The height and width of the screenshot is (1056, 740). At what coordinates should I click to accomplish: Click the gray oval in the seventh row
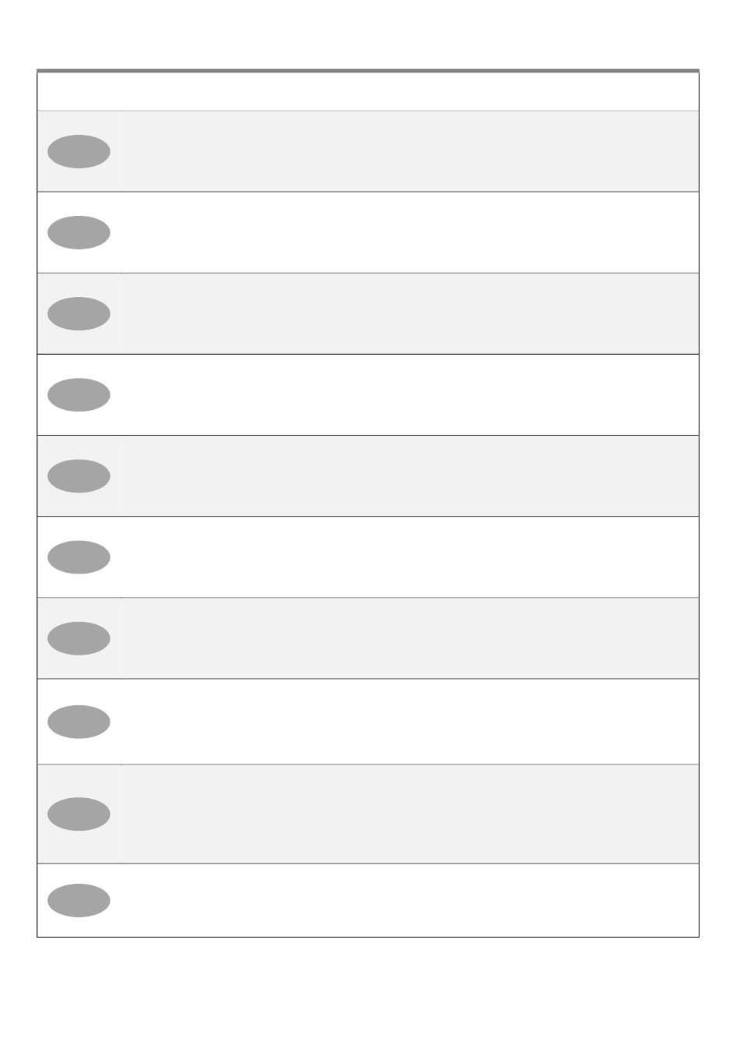[x=79, y=637]
